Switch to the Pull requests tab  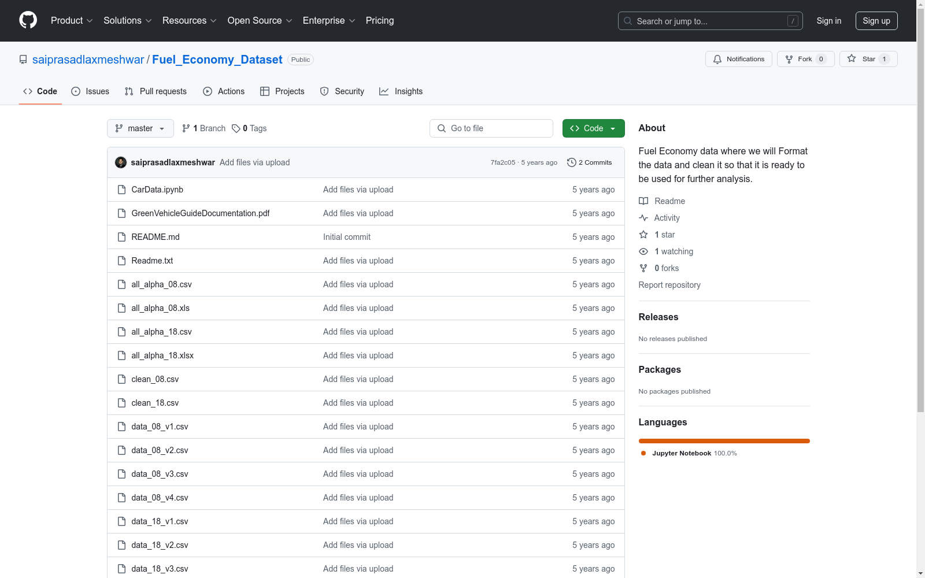tap(156, 91)
